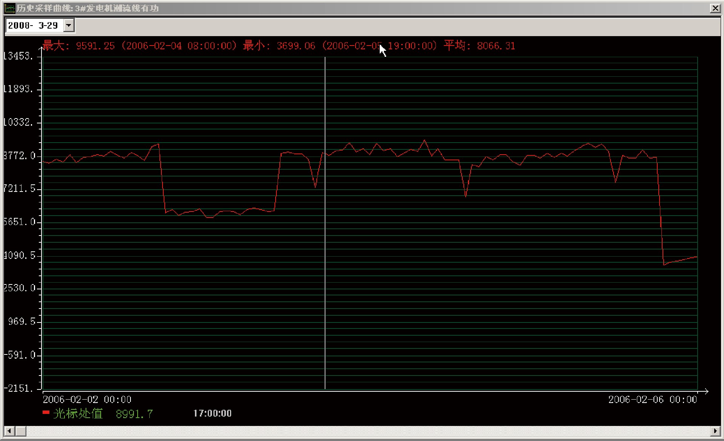
Task: Click the empty horizontal scrollbar track
Action: 362,431
